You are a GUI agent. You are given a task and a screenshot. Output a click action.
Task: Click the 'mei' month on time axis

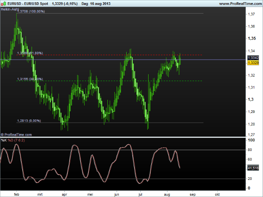coord(90,194)
